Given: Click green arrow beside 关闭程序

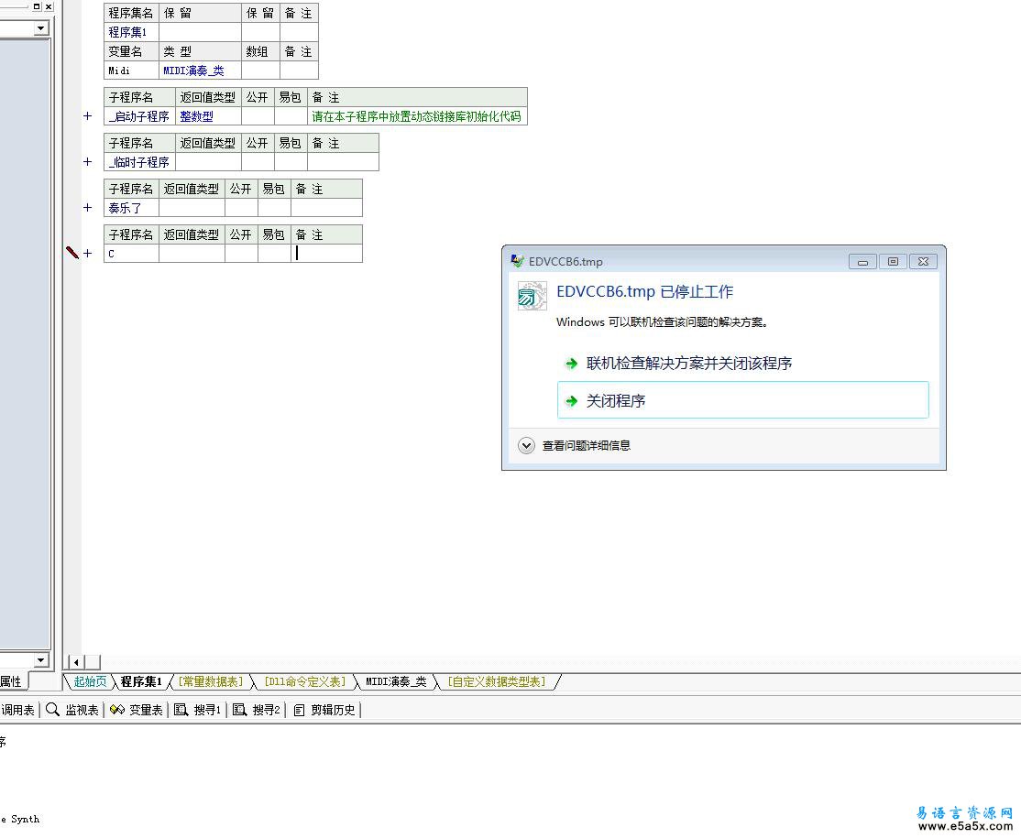Looking at the screenshot, I should pos(571,401).
